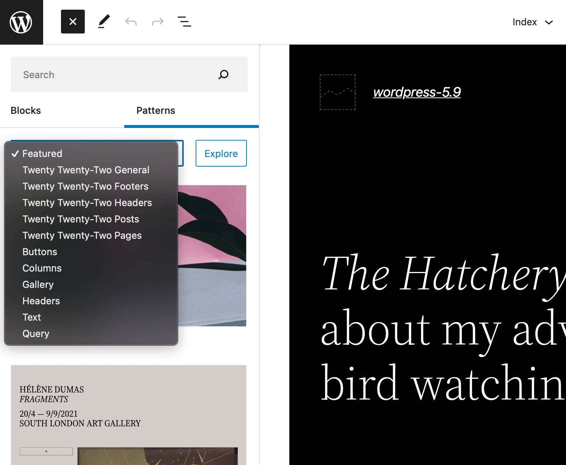This screenshot has height=465, width=566.
Task: Click the site logo placeholder
Action: (x=338, y=92)
